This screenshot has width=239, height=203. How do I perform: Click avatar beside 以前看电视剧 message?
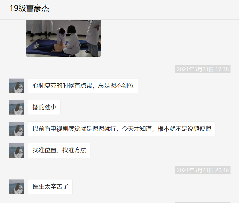click(x=17, y=129)
